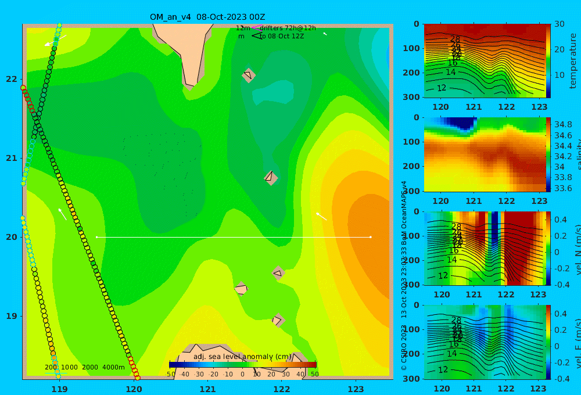Viewport: 581px width, 395px height.
Task: Click the "temperature" axis label
Action: [573, 61]
